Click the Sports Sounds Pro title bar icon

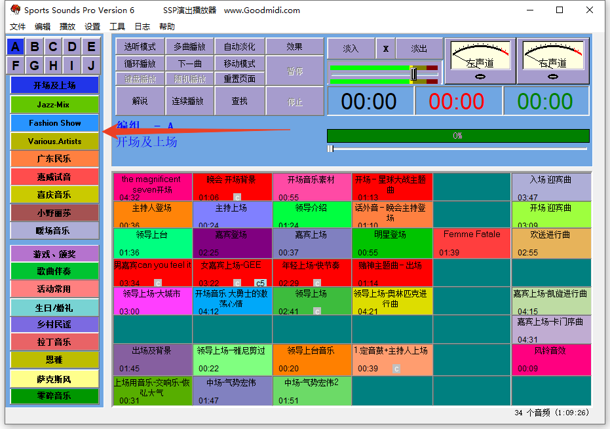tap(14, 10)
